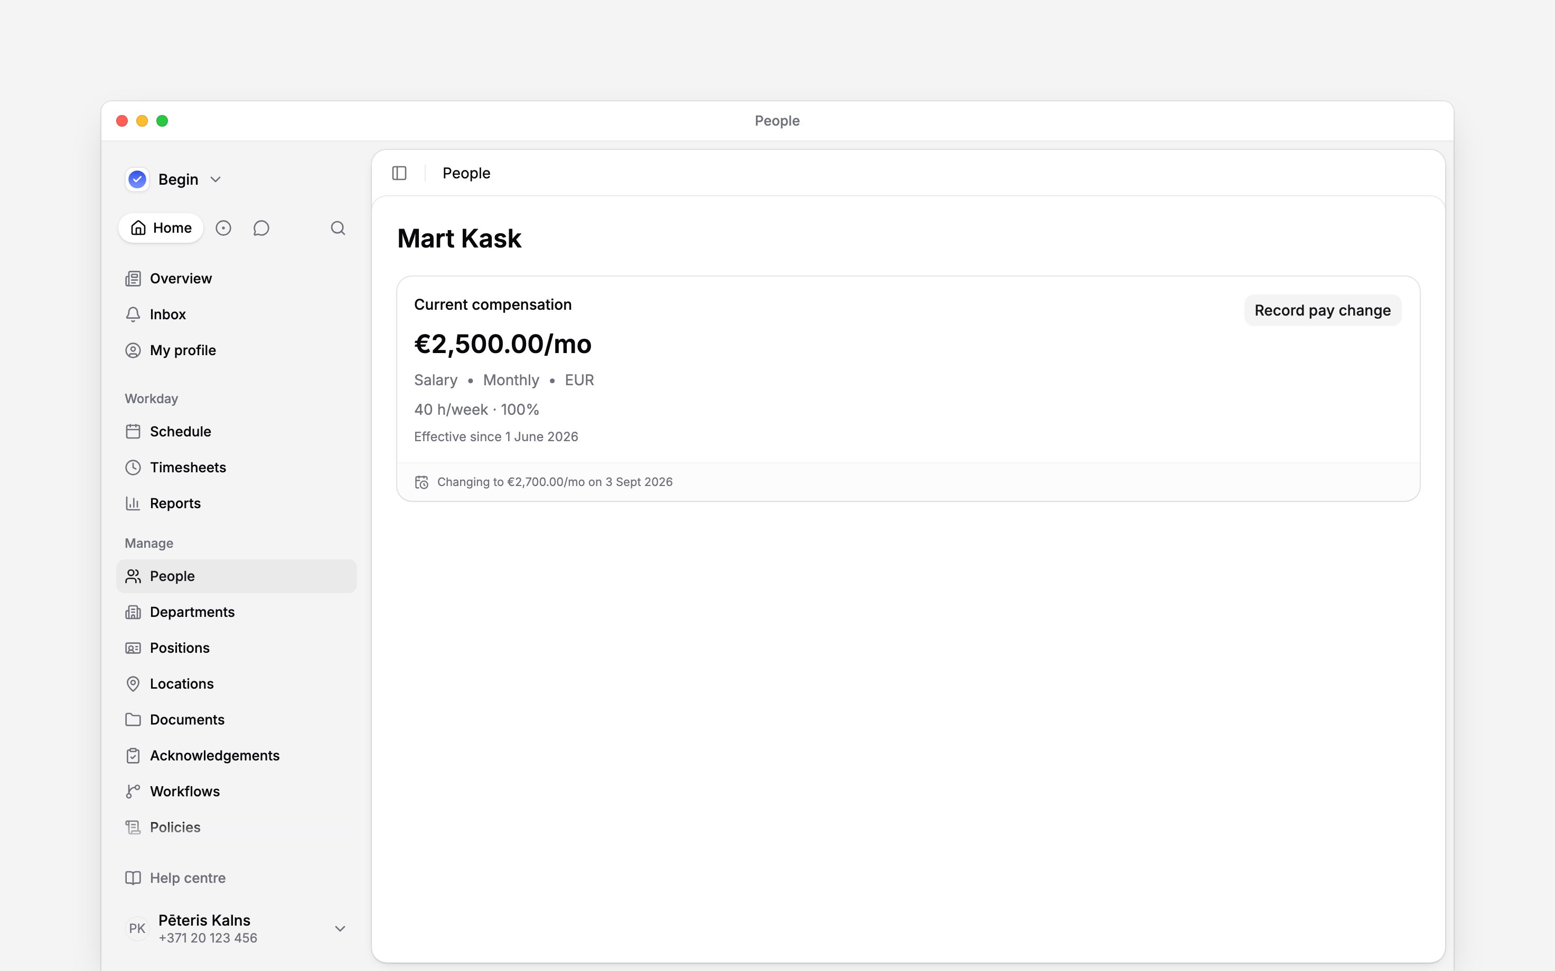Image resolution: width=1555 pixels, height=971 pixels.
Task: Click the Timesheets clock icon
Action: [x=133, y=468]
